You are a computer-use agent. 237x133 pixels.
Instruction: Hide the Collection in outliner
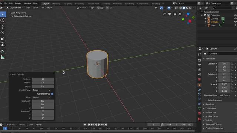[236, 15]
